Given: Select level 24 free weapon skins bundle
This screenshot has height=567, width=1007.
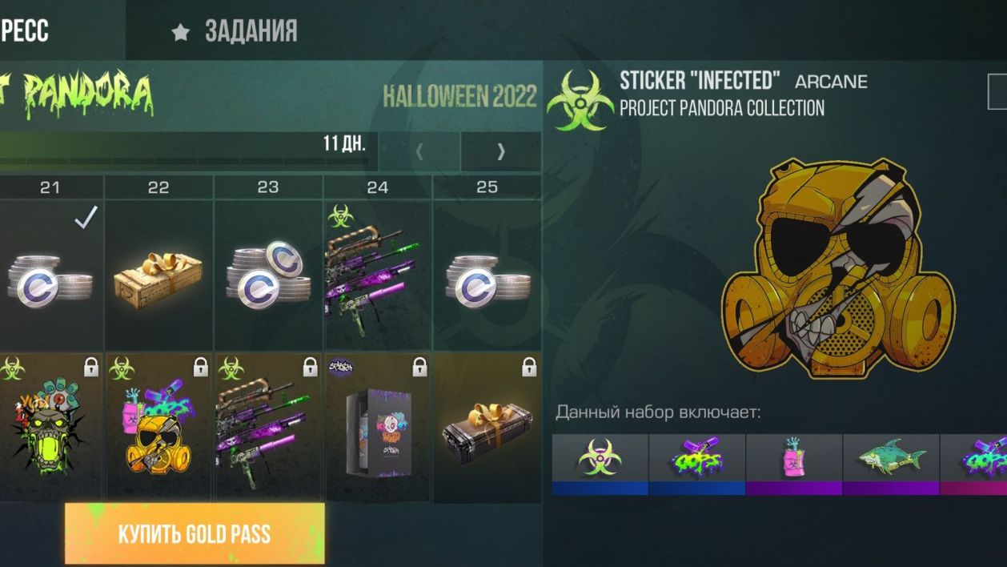Looking at the screenshot, I should click(377, 275).
